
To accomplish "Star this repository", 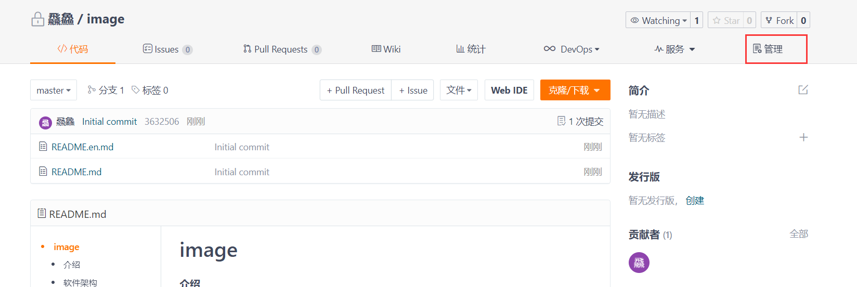I will (725, 20).
